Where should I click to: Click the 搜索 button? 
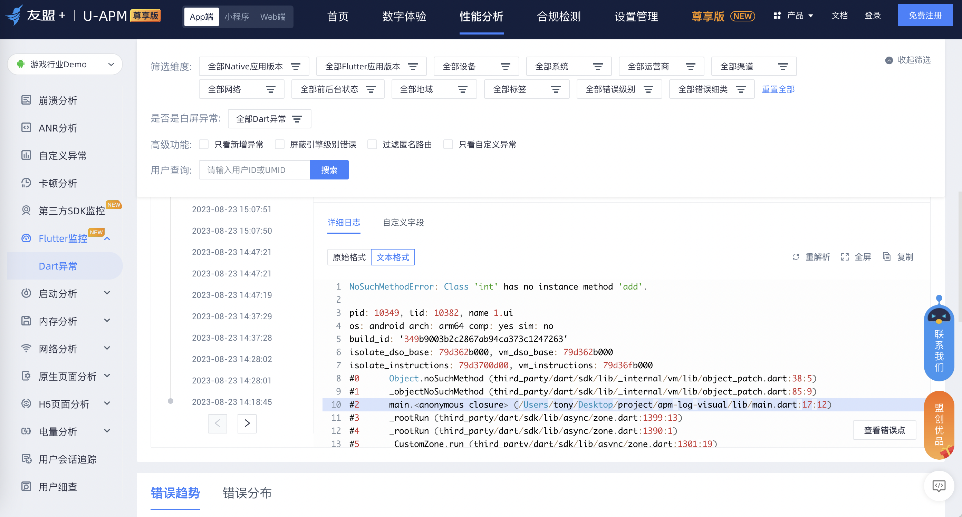click(329, 170)
